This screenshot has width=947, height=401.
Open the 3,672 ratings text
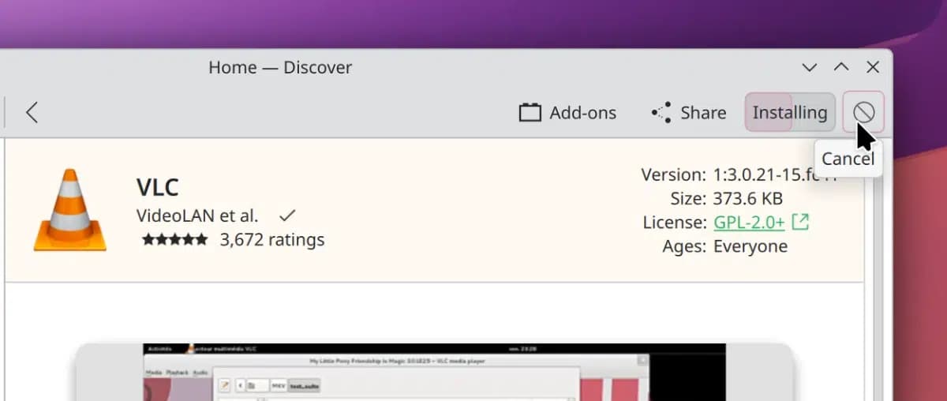pos(272,240)
